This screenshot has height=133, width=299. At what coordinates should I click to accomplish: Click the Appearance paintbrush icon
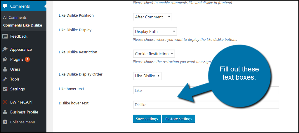(5, 49)
